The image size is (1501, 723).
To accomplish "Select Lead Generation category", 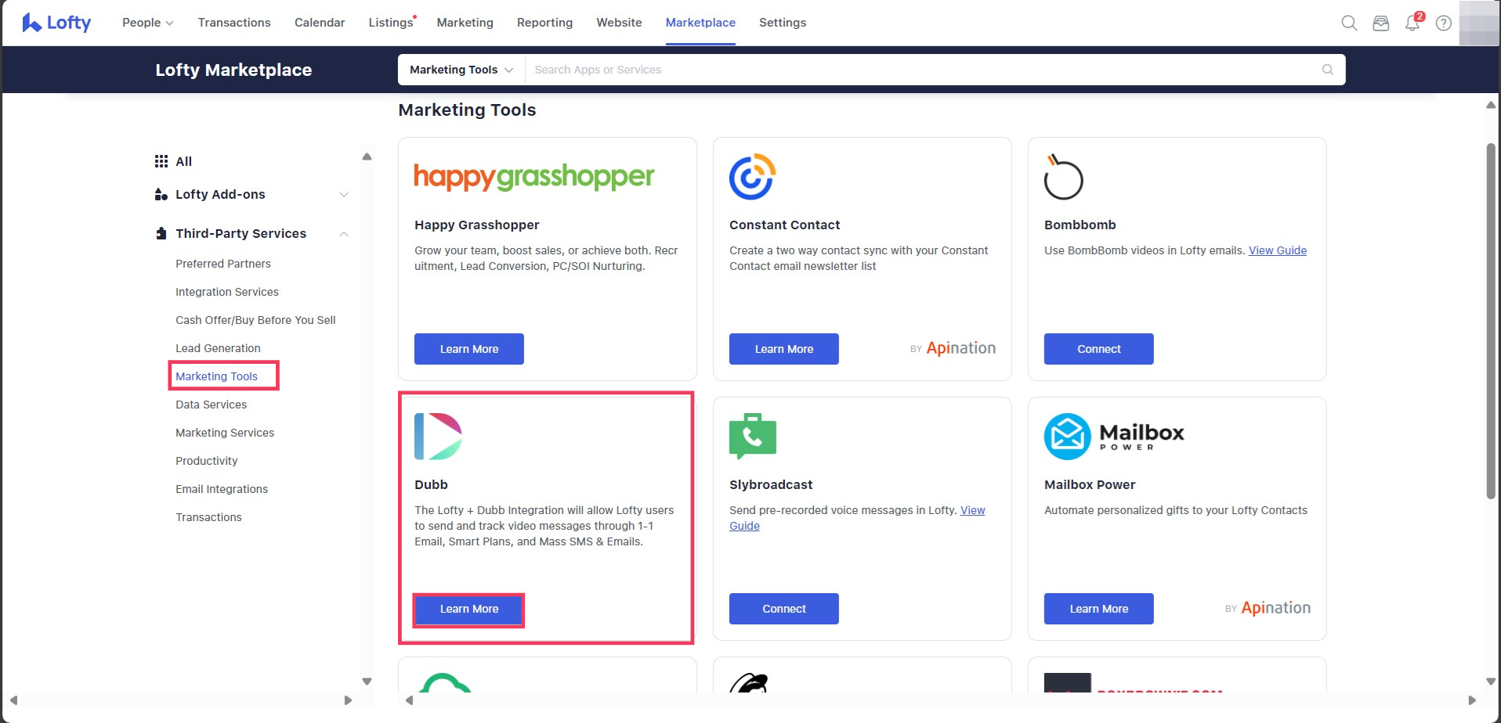I will [218, 348].
